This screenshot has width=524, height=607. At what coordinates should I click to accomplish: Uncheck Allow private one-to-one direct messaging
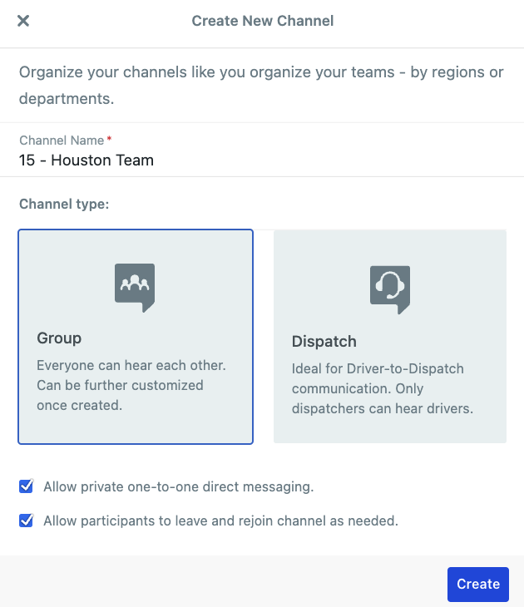(x=26, y=486)
